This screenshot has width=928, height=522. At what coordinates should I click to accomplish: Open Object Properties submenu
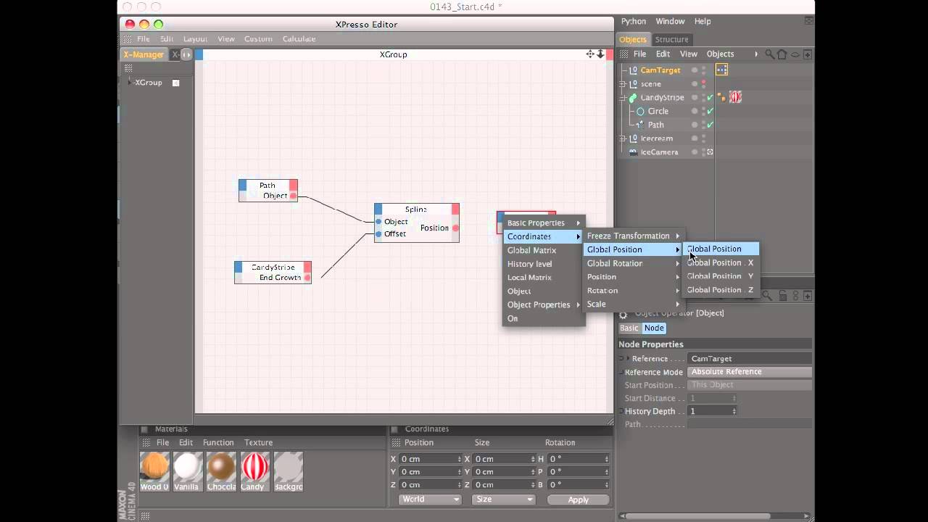pyautogui.click(x=544, y=304)
